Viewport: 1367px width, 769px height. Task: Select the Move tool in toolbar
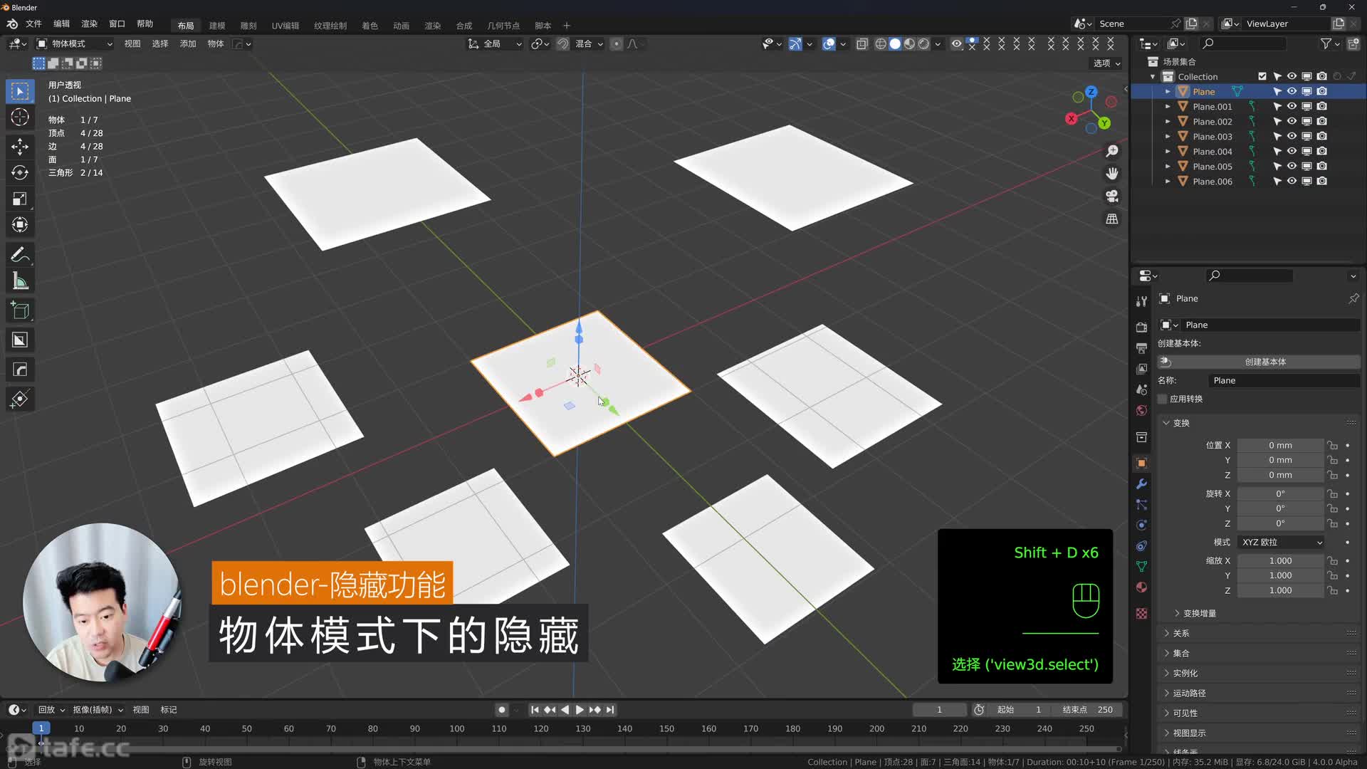click(20, 147)
